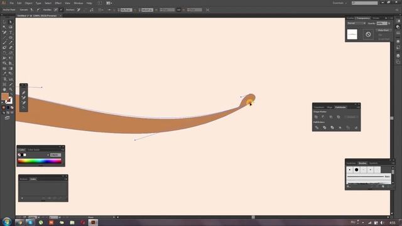Select the Basic brush row
This screenshot has width=402, height=226.
point(369,176)
